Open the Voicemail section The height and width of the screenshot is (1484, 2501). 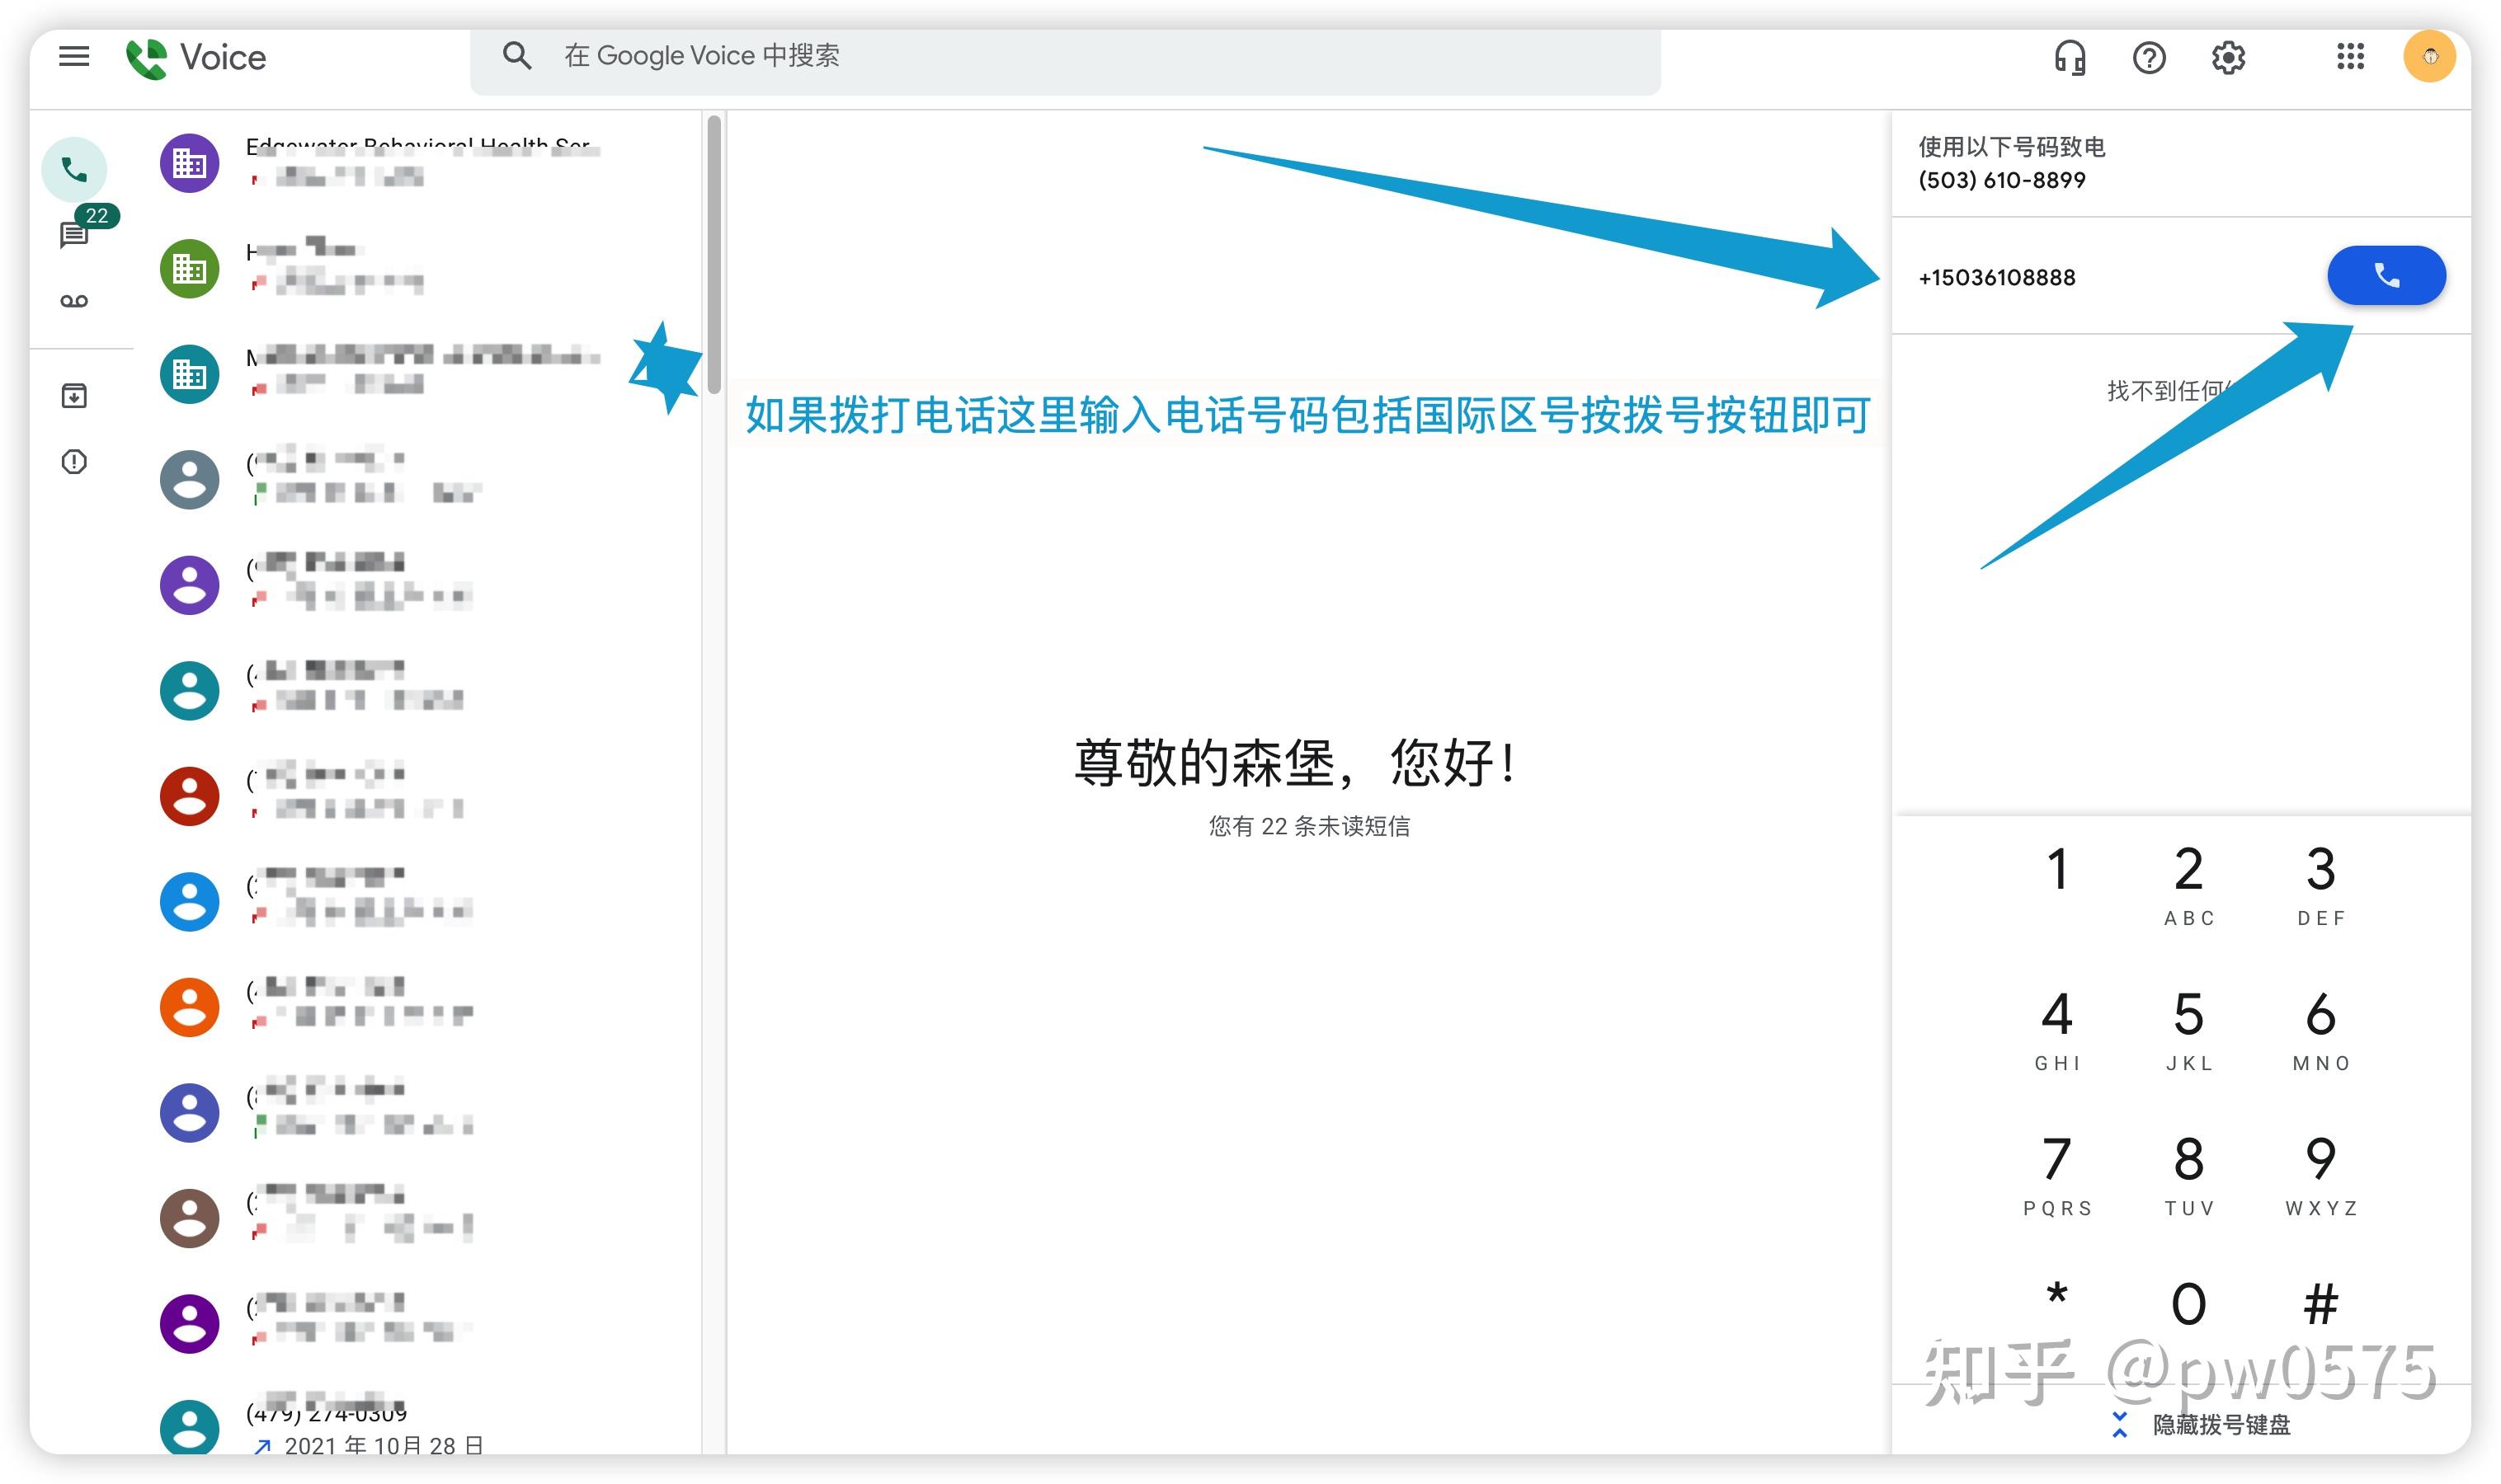(74, 300)
